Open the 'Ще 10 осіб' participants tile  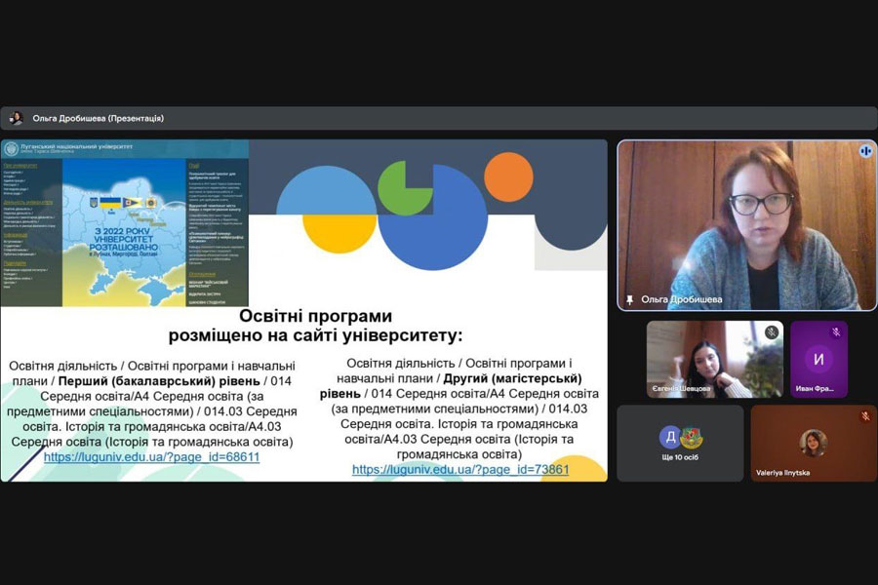(680, 444)
